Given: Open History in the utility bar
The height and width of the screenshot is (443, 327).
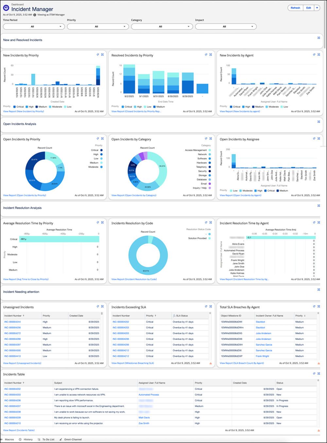Looking at the screenshot, I should point(26,439).
